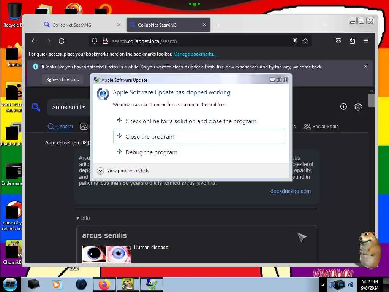Reload the page with the refresh icon

(62, 41)
